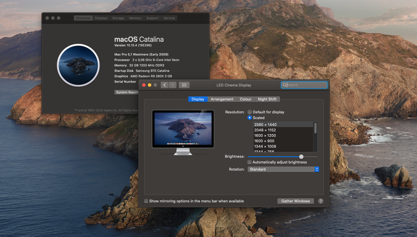This screenshot has height=237, width=417.
Task: Click the Search field in preferences
Action: pos(304,85)
